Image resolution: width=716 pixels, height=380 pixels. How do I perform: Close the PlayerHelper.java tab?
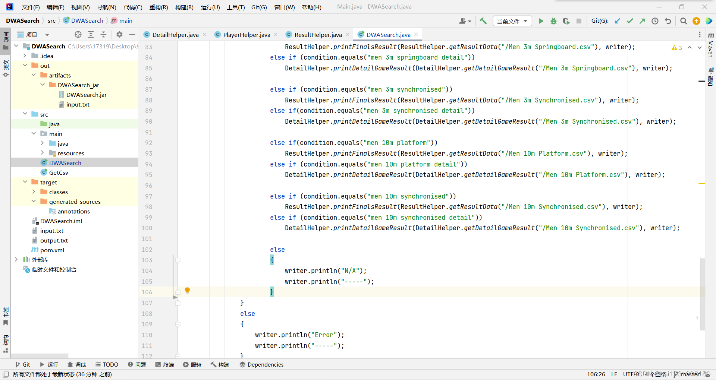coord(276,35)
